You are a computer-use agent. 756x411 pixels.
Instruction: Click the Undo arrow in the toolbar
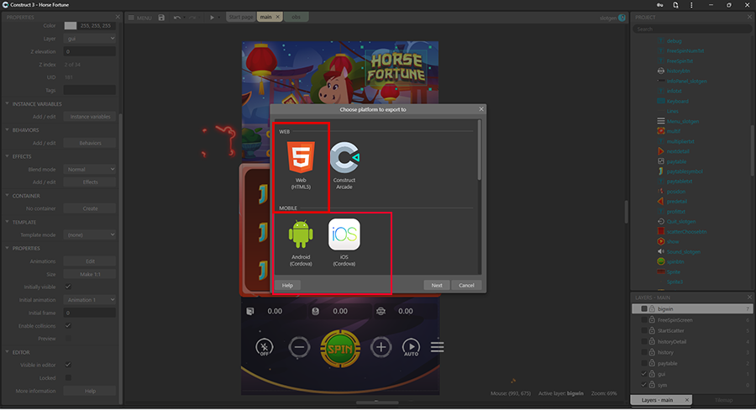177,17
